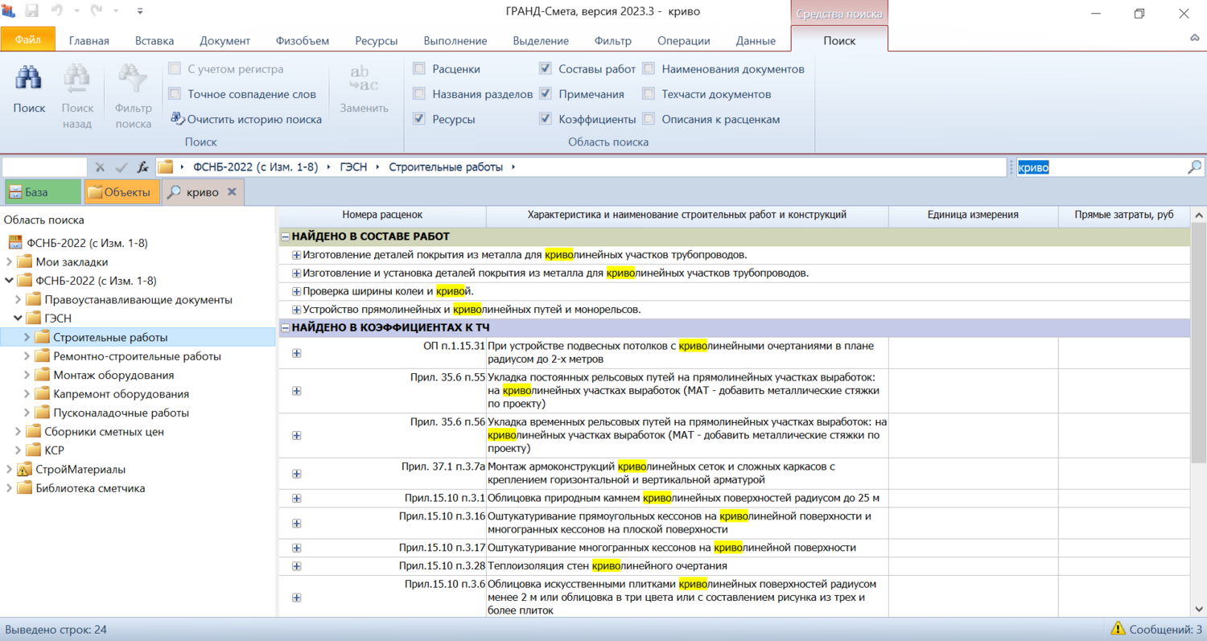Screen dimensions: 1207x641
Task: Click the magnifier icon in search box
Action: (x=1194, y=167)
